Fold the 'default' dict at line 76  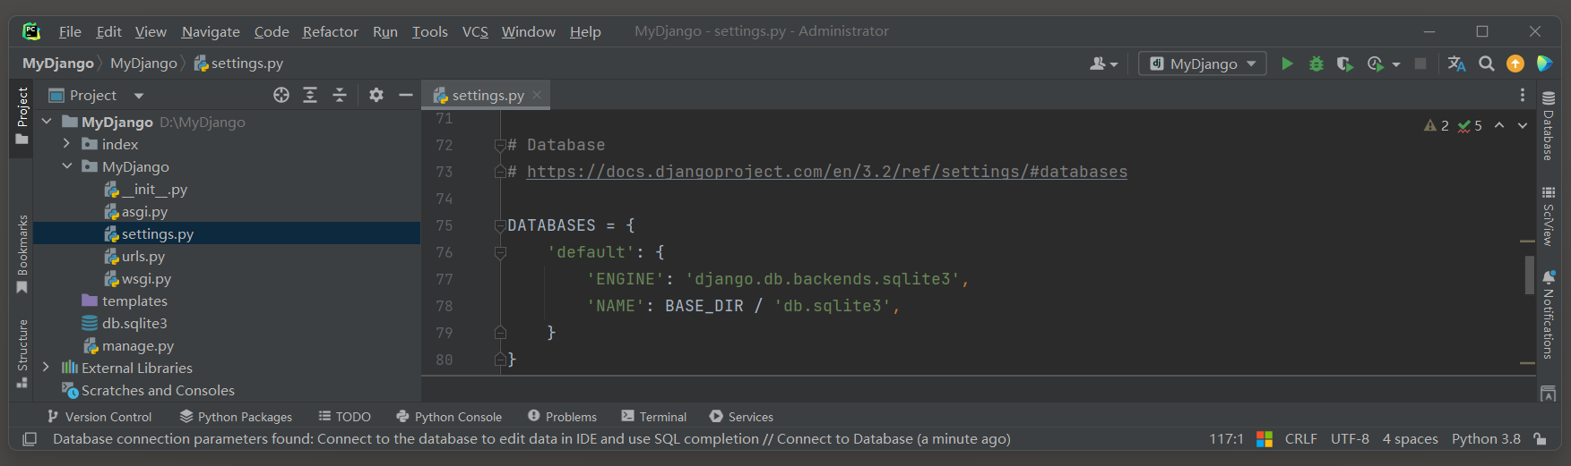pos(500,252)
